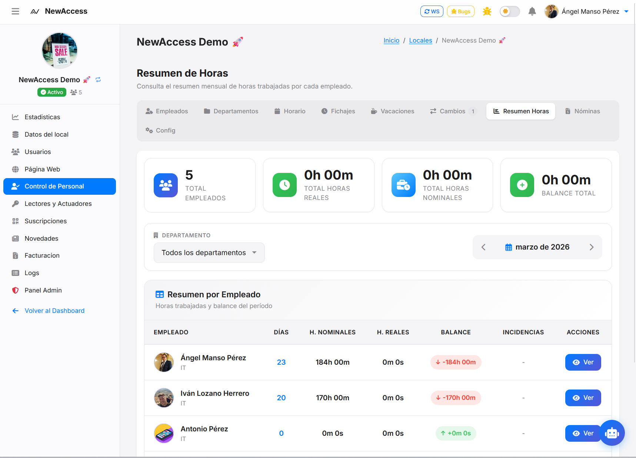
Task: Follow the Locales breadcrumb link
Action: coord(420,41)
